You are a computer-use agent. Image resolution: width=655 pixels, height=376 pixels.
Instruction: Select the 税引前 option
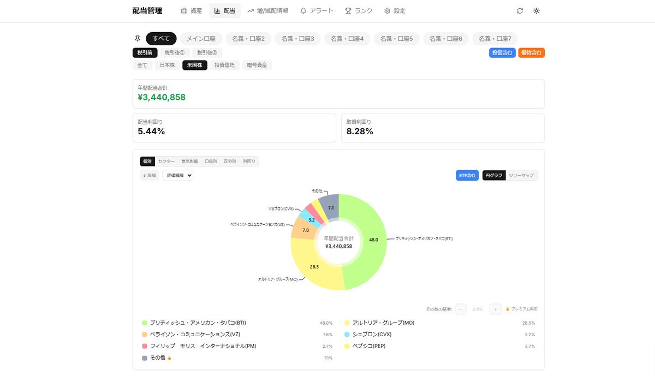coord(145,53)
